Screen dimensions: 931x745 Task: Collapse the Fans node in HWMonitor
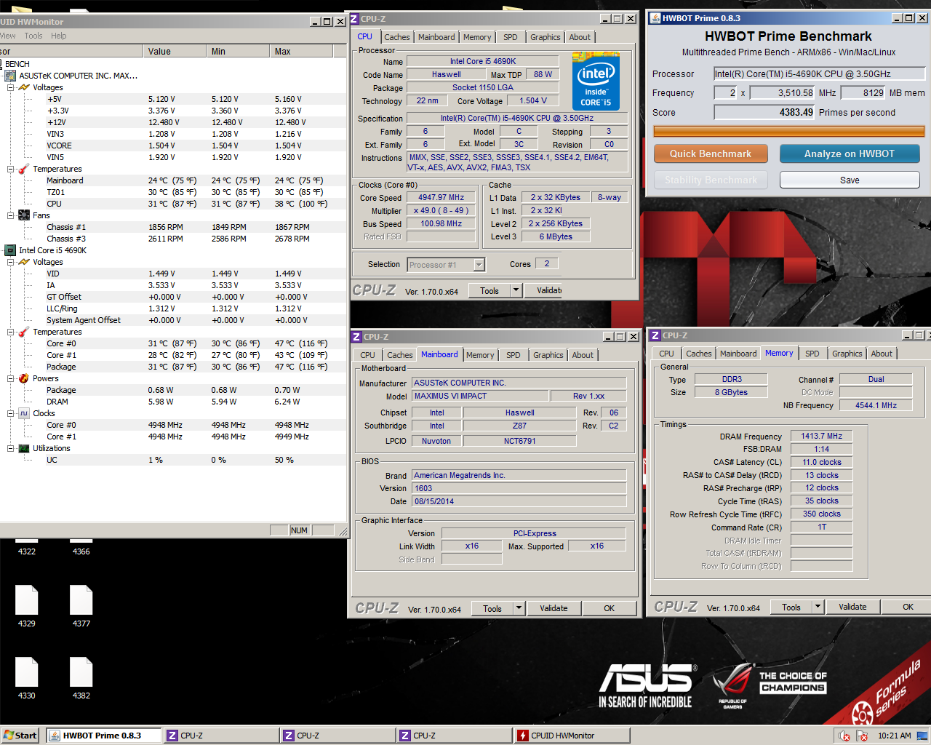[10, 215]
